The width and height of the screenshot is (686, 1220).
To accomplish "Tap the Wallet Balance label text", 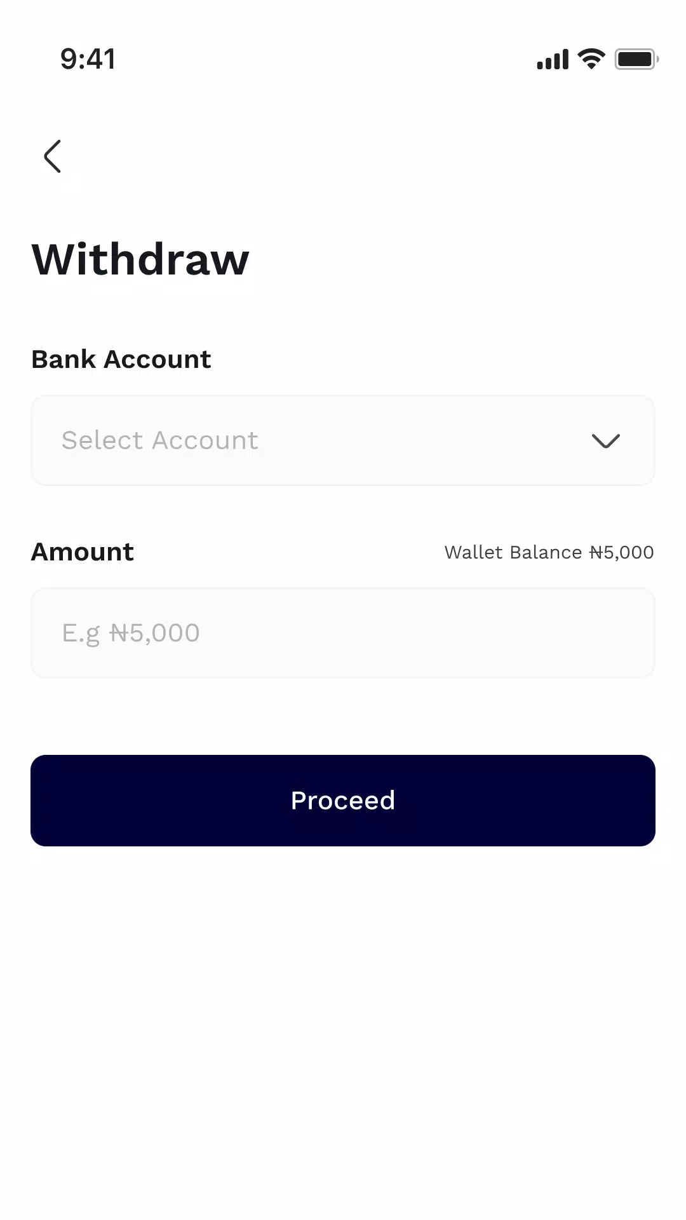I will pyautogui.click(x=513, y=552).
